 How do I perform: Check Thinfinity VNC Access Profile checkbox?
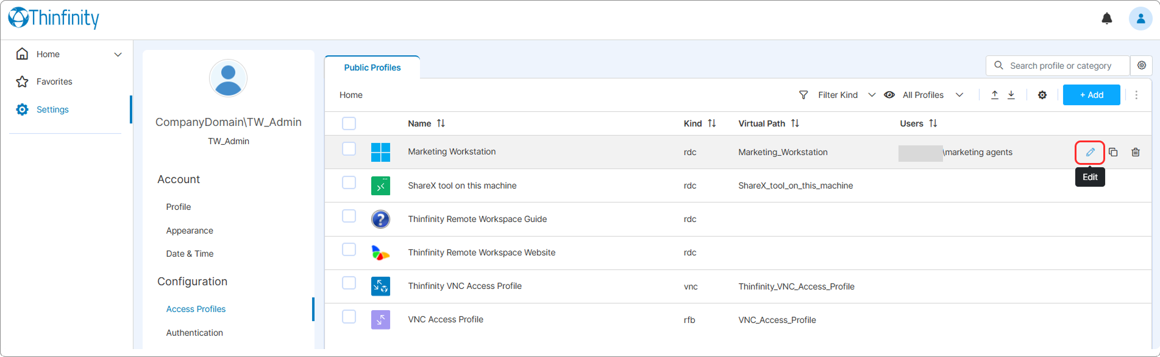tap(349, 283)
